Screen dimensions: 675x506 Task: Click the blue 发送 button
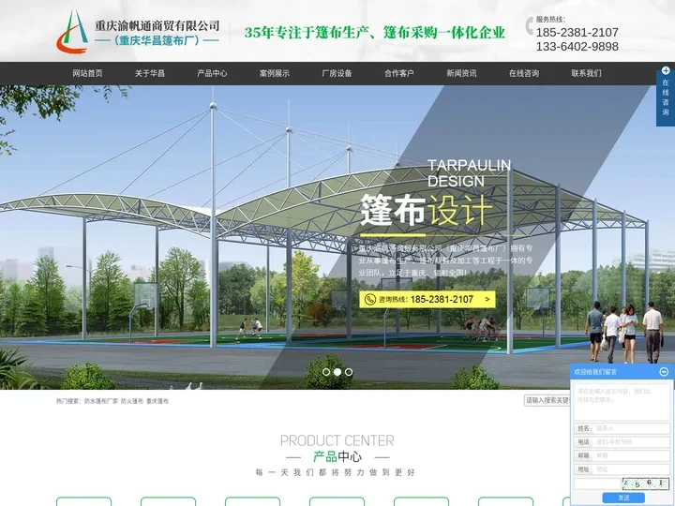tap(623, 498)
